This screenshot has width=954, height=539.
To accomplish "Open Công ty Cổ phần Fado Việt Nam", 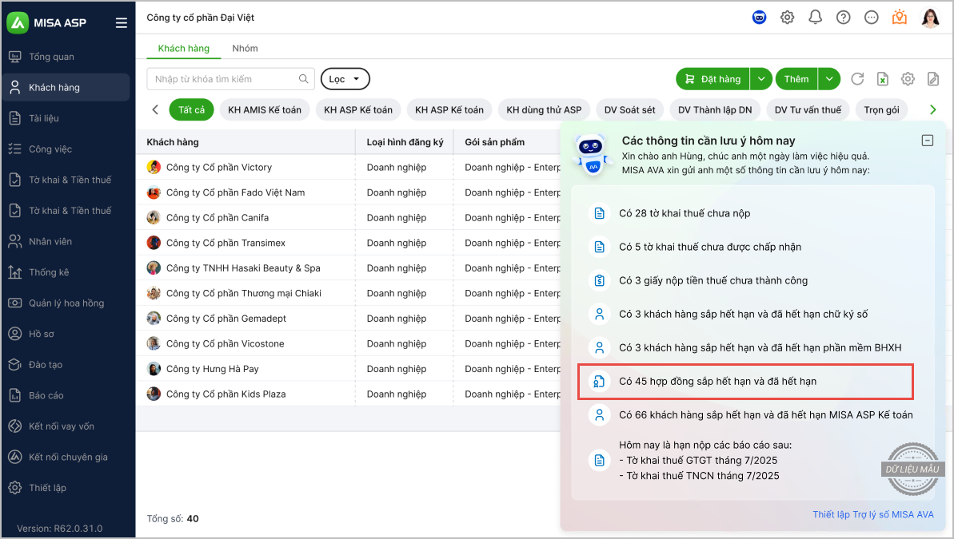I will click(348, 192).
